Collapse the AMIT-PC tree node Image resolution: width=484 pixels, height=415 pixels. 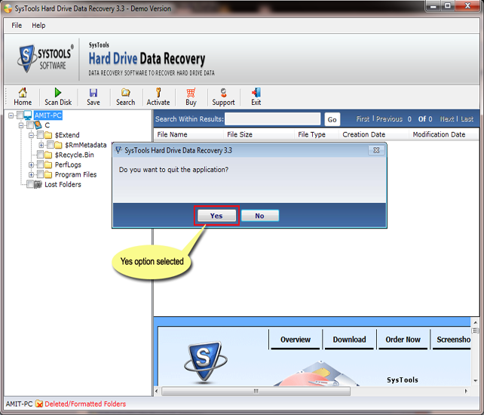point(11,115)
